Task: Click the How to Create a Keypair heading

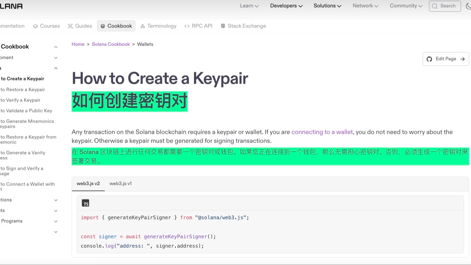Action: [160, 78]
